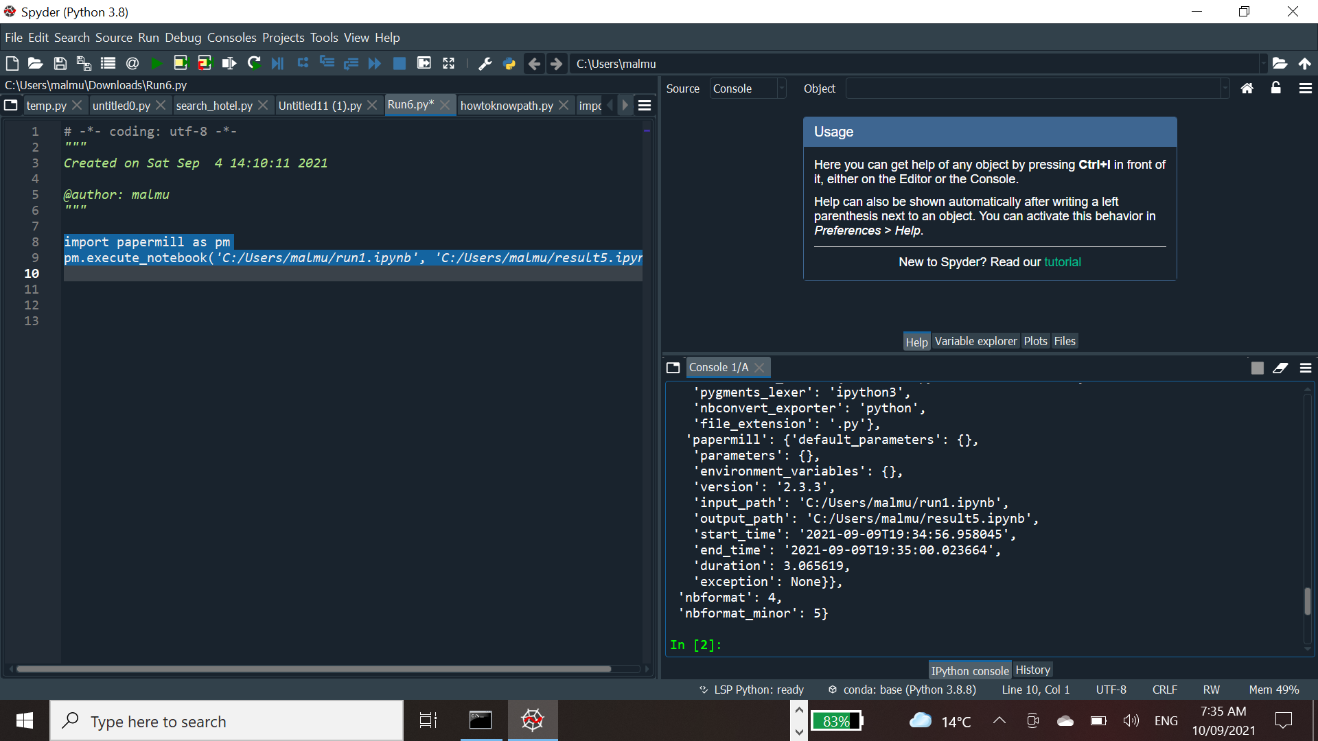Open the Debug menu
This screenshot has width=1318, height=741.
[x=183, y=38]
